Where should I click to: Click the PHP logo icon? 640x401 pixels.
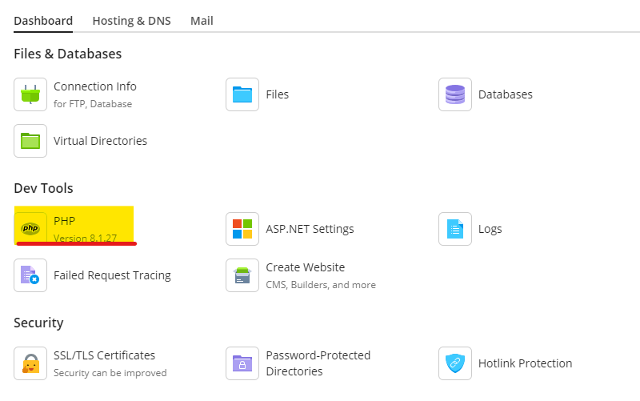(x=30, y=229)
